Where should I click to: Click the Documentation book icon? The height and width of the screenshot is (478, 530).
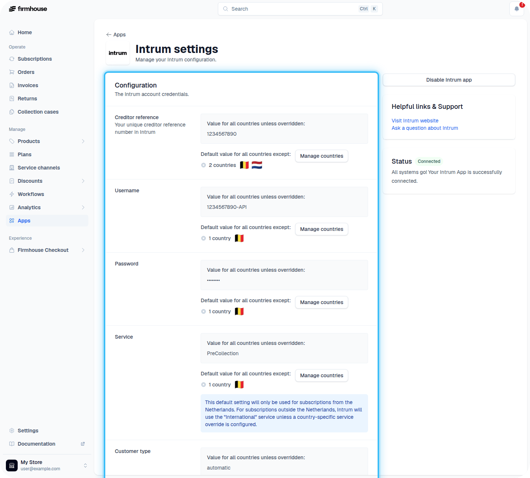pos(12,444)
